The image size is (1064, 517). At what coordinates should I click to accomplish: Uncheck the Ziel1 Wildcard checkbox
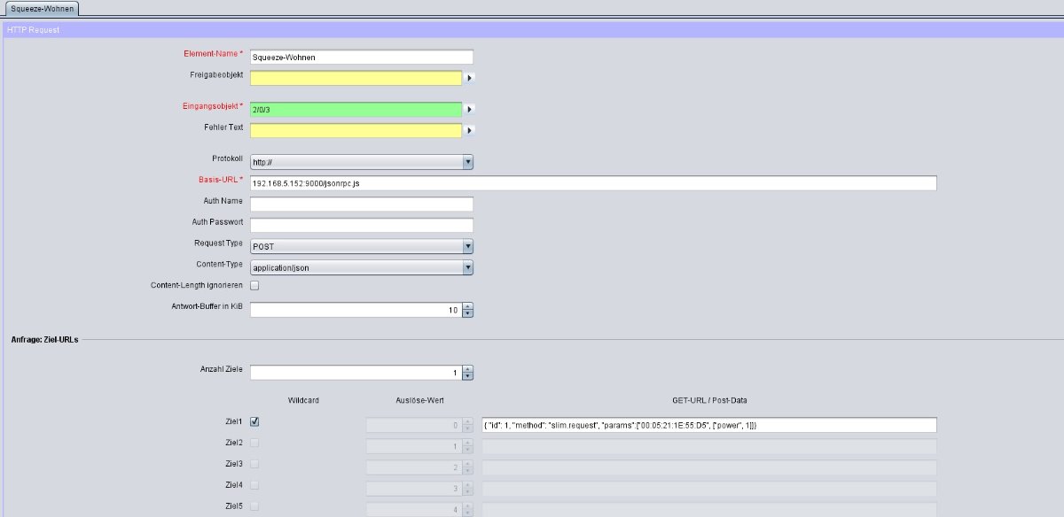tap(254, 422)
